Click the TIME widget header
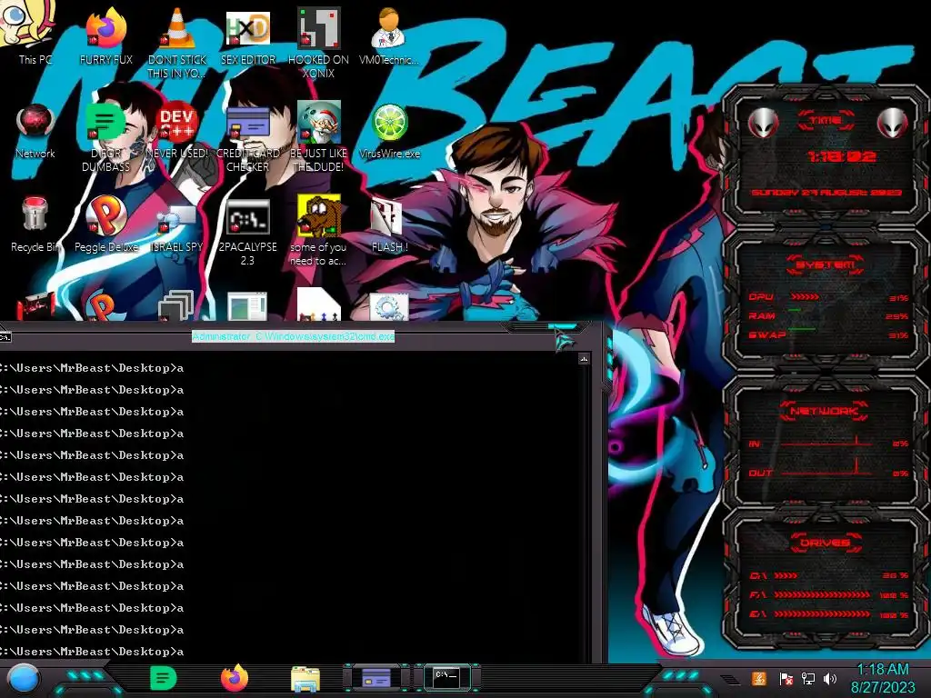The width and height of the screenshot is (931, 698). tap(826, 121)
